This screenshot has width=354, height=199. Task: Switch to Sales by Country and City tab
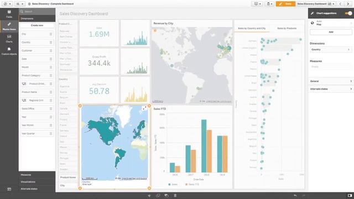tap(252, 28)
